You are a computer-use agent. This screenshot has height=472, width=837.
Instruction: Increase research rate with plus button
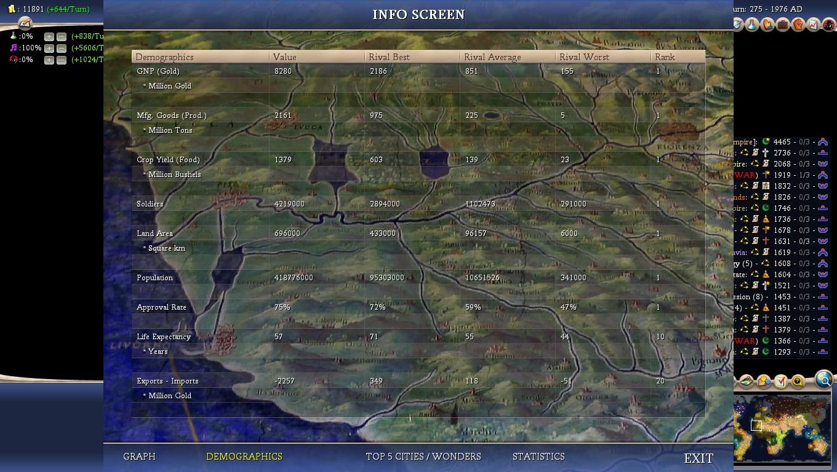[49, 37]
